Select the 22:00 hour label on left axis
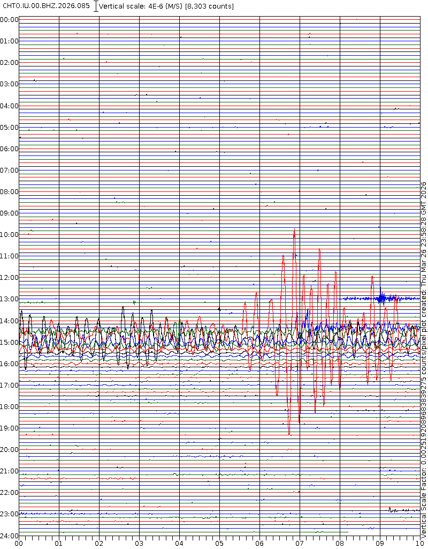 [9, 493]
